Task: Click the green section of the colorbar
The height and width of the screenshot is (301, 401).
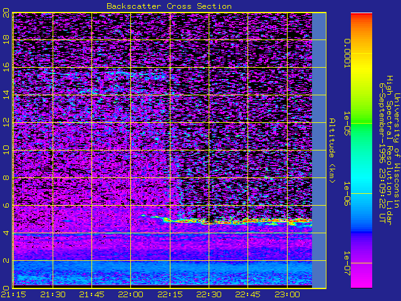Action: coord(362,123)
